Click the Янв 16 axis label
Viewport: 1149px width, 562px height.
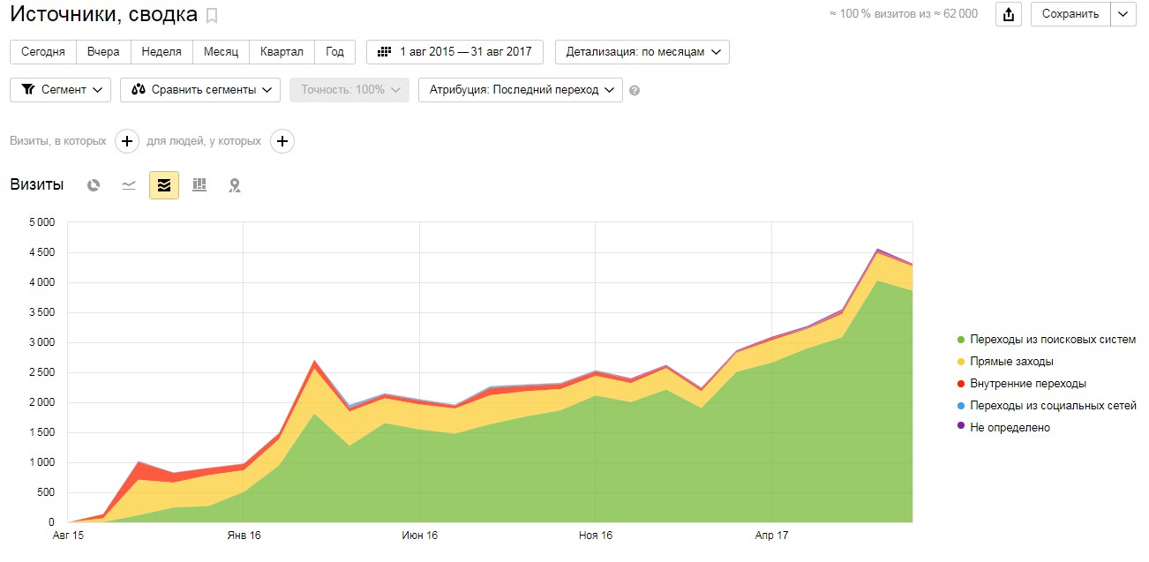point(244,536)
